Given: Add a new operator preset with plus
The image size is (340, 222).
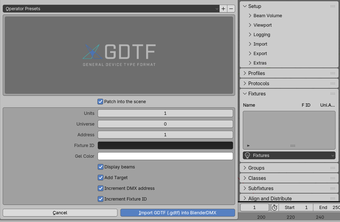Looking at the screenshot, I should pos(223,9).
